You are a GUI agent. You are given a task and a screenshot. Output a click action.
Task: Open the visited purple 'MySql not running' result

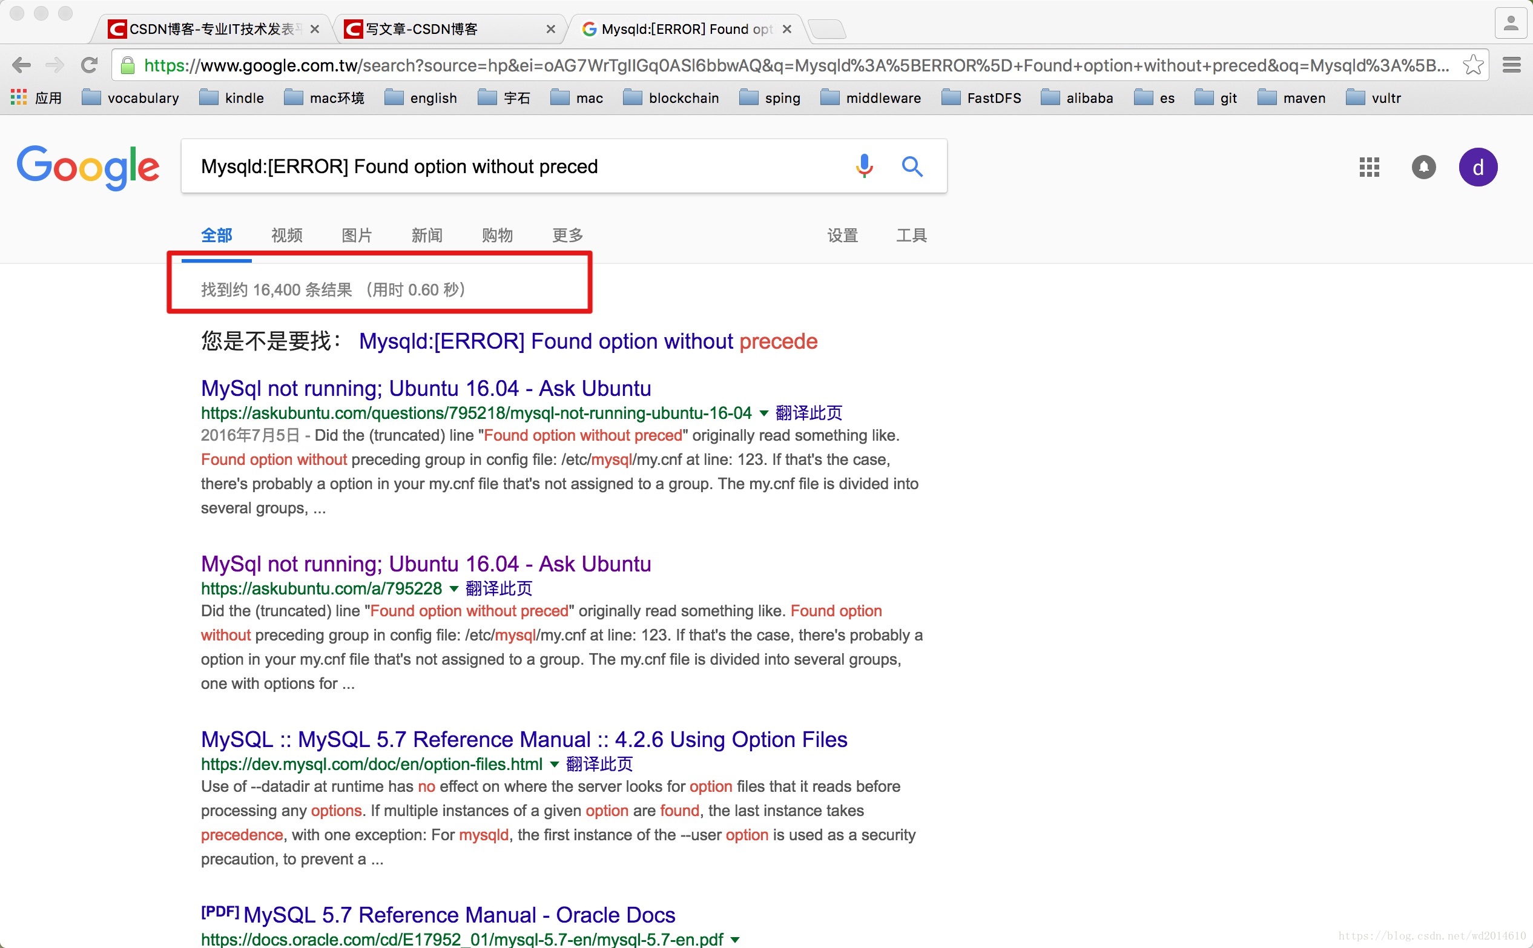(426, 564)
